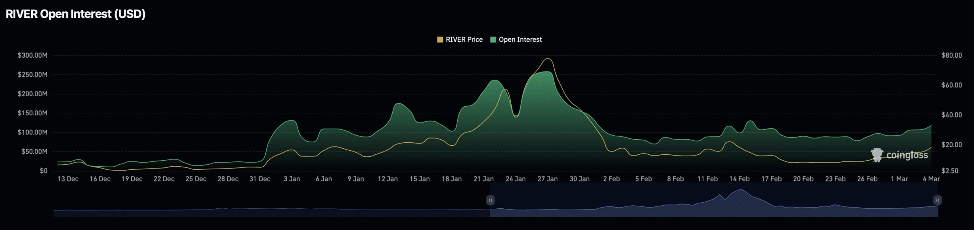Select the 4 Mar date on the axis
This screenshot has width=974, height=230.
[931, 179]
